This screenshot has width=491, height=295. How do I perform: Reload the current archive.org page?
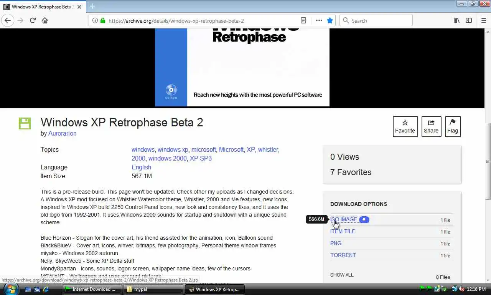point(33,20)
